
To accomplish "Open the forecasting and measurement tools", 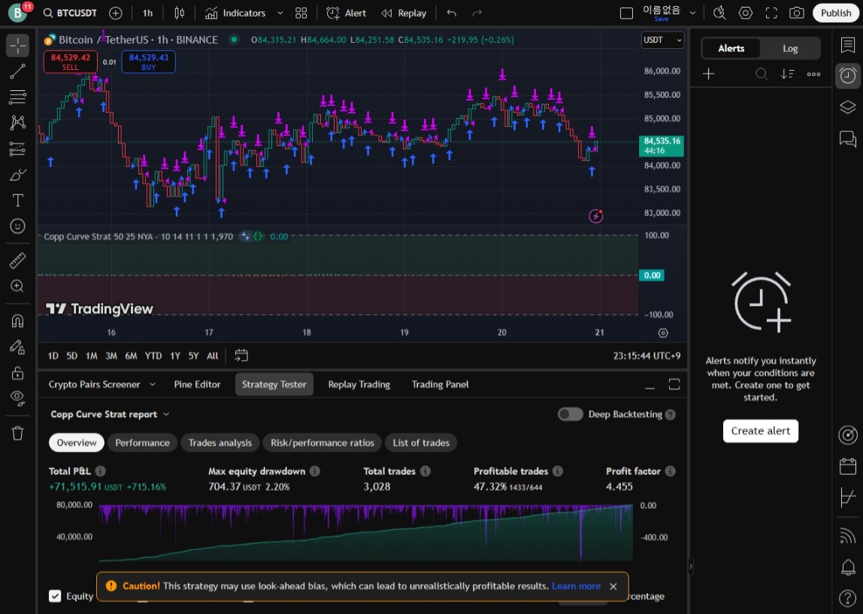I will point(17,149).
